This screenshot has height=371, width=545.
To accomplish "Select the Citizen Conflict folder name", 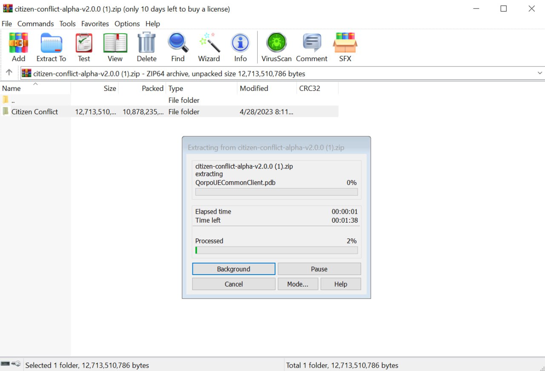I will (x=34, y=112).
